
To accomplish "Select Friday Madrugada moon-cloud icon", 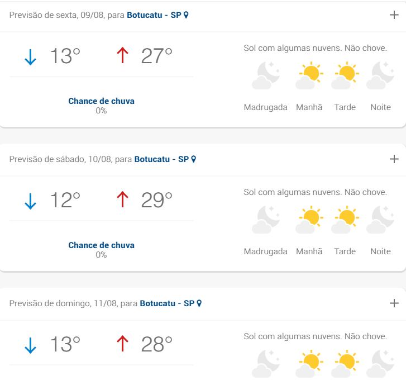I will point(266,75).
